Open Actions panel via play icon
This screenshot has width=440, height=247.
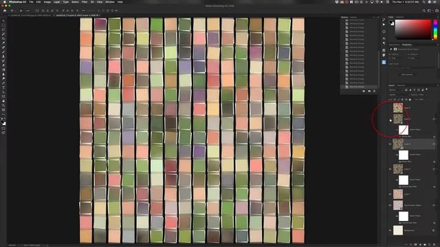coord(384,25)
